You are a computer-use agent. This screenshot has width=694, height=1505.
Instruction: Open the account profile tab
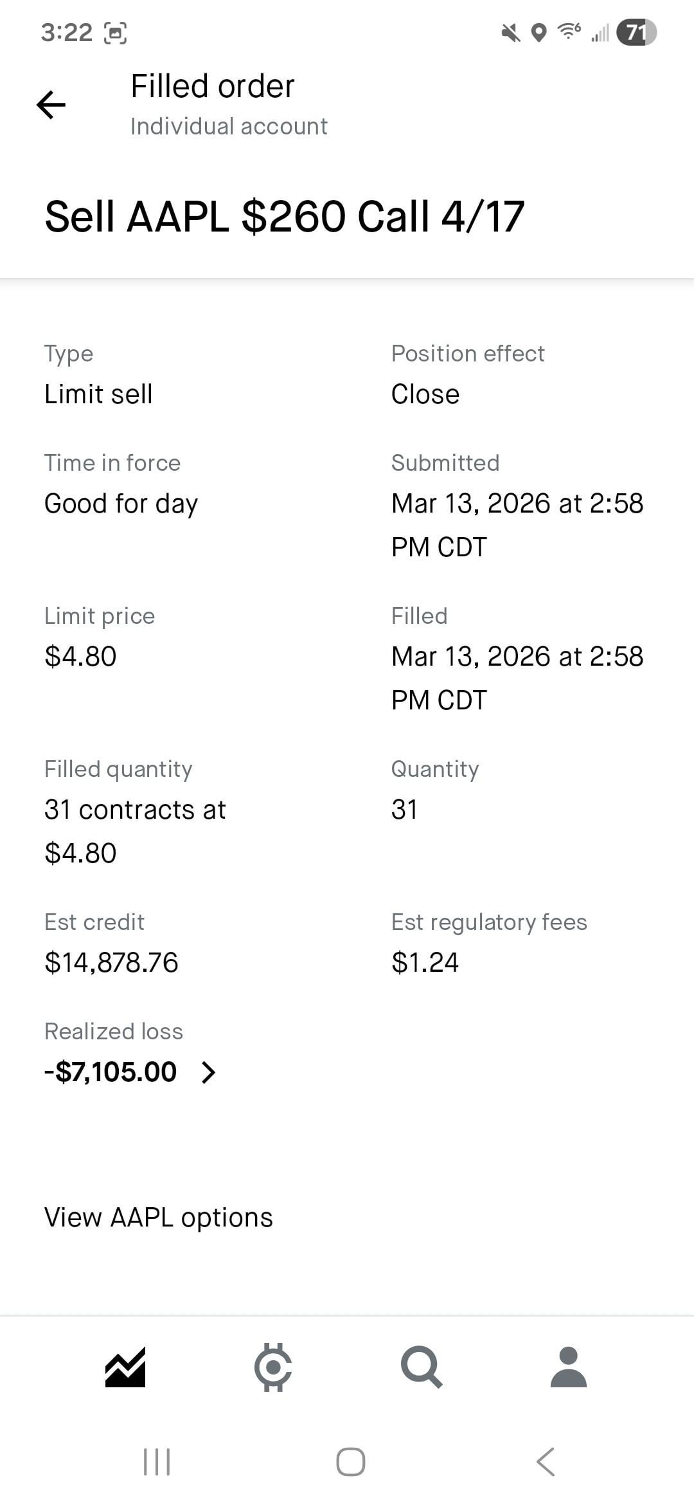coord(569,1366)
